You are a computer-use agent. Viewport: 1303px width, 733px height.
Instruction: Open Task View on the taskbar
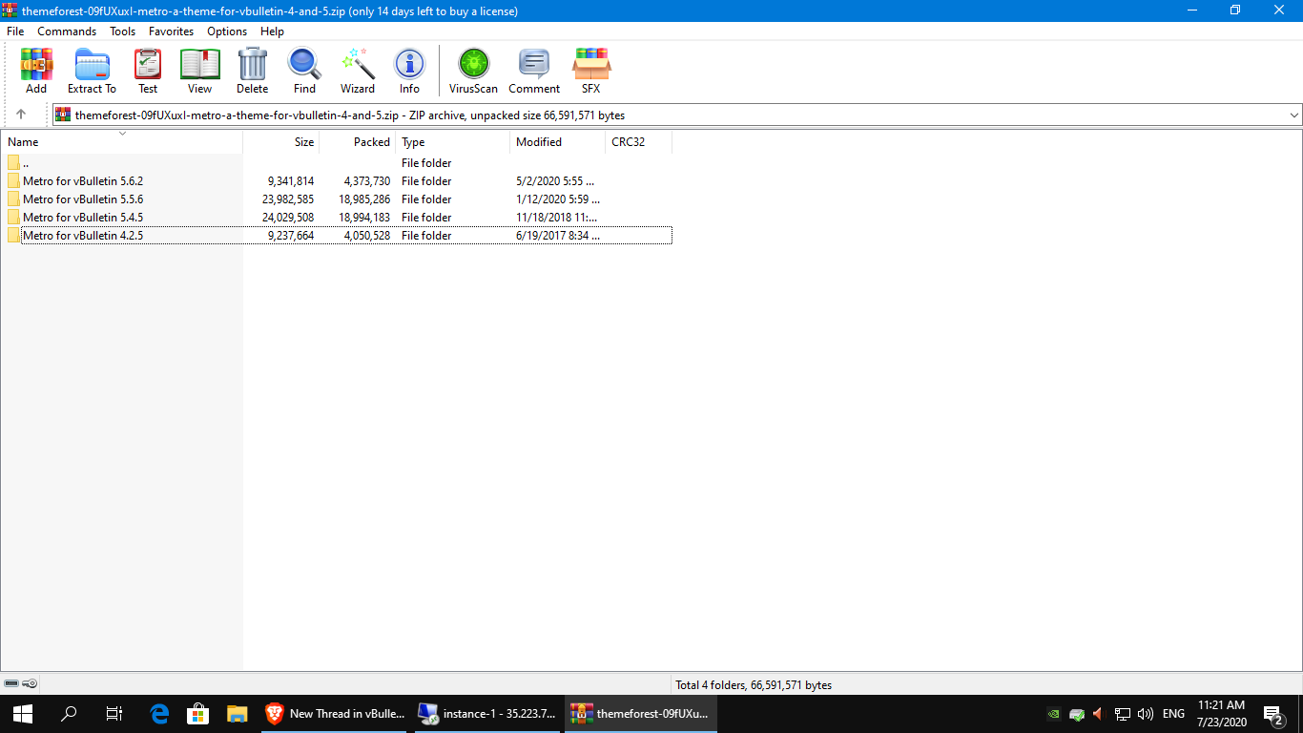click(x=114, y=713)
